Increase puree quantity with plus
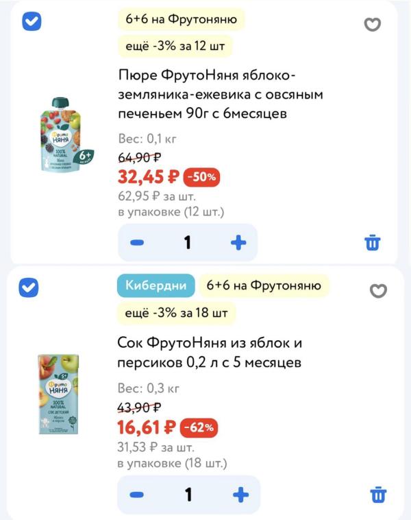Screen dimensions: 411x520 [238, 242]
